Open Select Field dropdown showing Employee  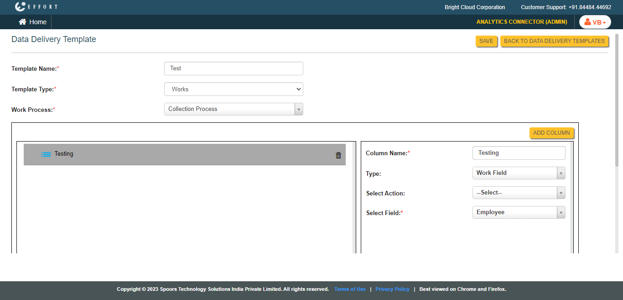[x=519, y=212]
